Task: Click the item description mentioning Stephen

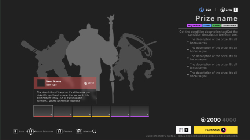Action: [64, 97]
